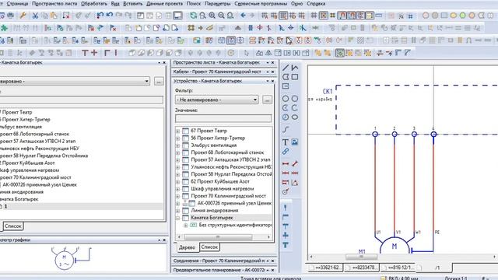Toggle the first red magnet design mode button
Screen dimensions: 498x280
tap(342, 16)
